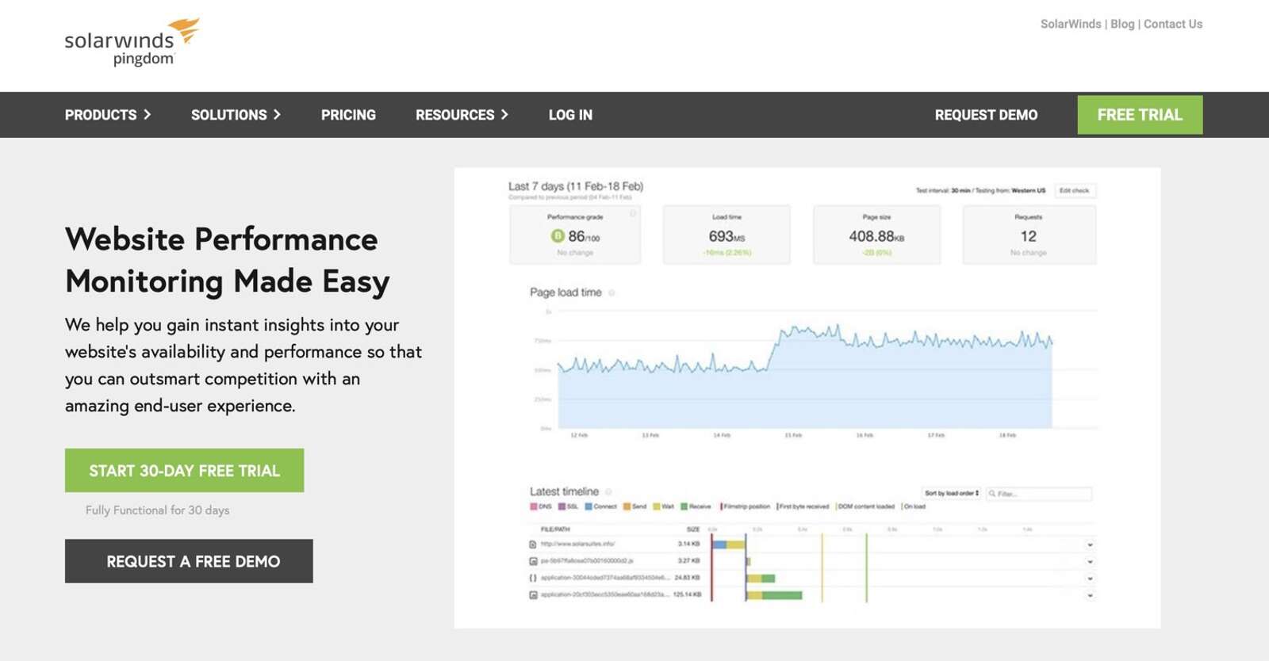Screen dimensions: 1269x661
Task: Click START 30-DAY FREE TRIAL
Action: click(x=184, y=471)
